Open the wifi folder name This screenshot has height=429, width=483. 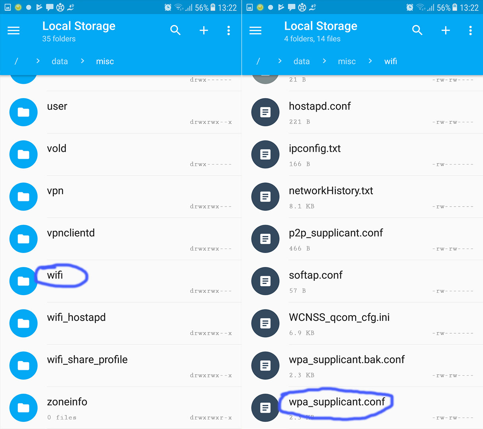click(x=55, y=275)
